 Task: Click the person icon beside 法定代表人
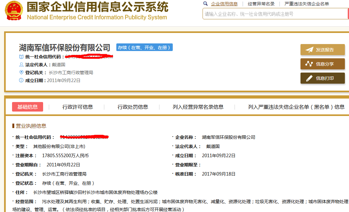21,65
